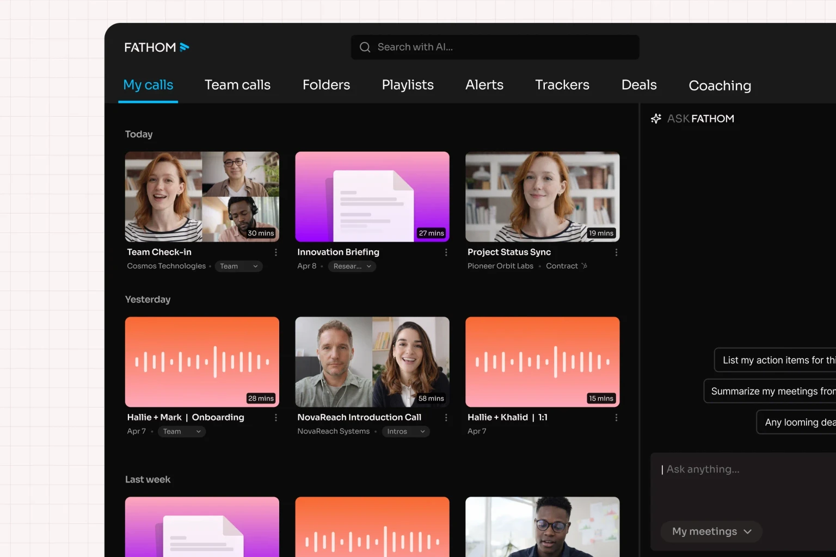Go to the Alerts tab

[x=484, y=85]
